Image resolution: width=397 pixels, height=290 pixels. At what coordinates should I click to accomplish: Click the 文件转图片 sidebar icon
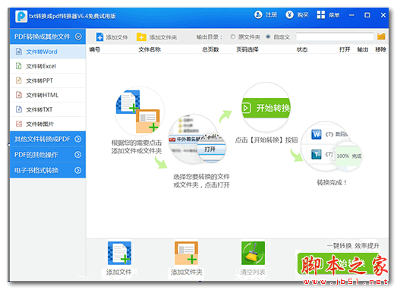click(19, 124)
